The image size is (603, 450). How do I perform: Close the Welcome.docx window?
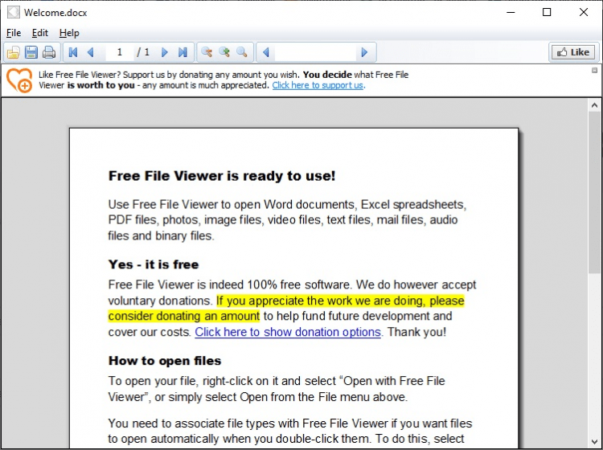pyautogui.click(x=584, y=12)
